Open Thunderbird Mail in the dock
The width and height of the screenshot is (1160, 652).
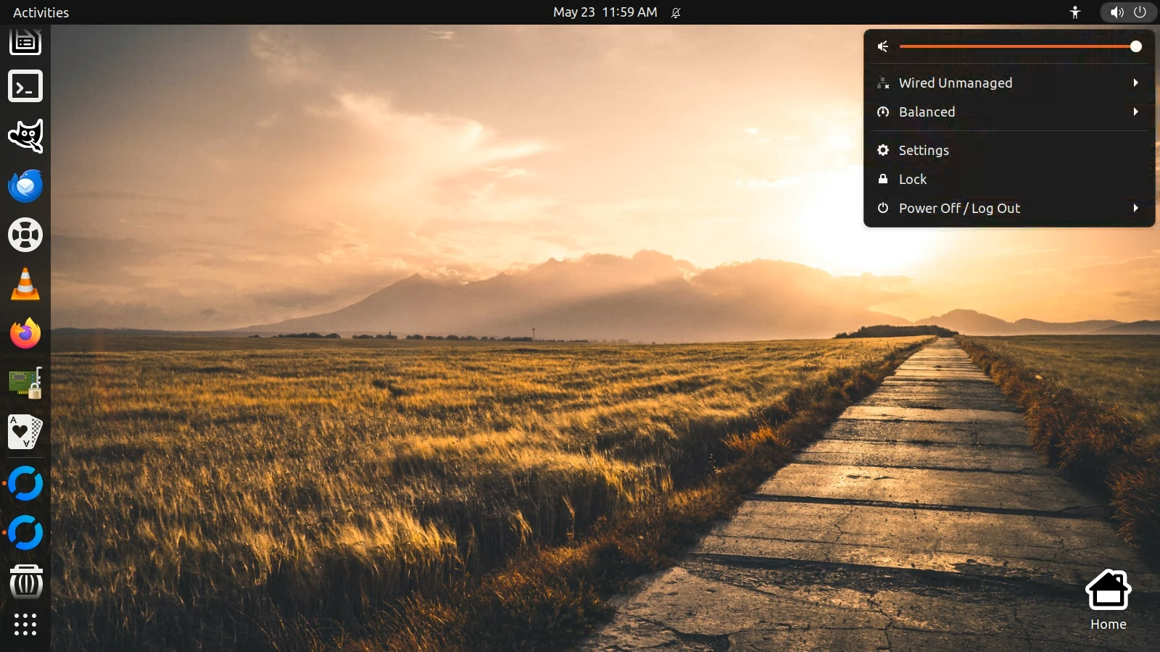coord(25,185)
